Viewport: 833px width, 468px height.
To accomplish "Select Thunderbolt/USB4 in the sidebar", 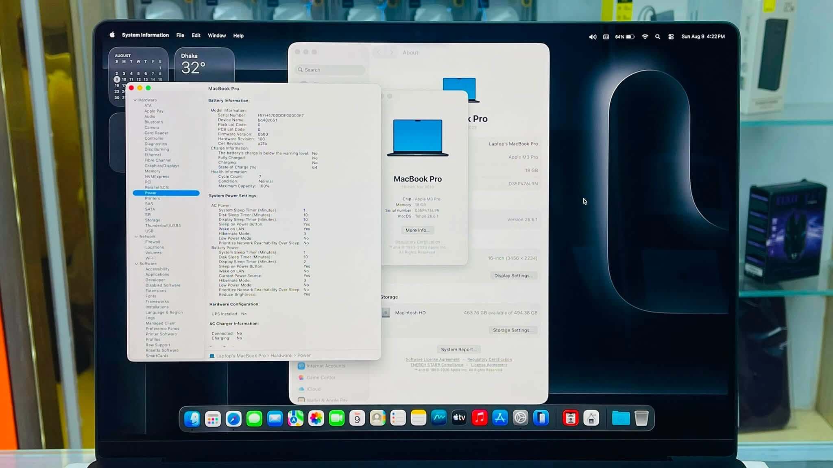I will [x=163, y=225].
